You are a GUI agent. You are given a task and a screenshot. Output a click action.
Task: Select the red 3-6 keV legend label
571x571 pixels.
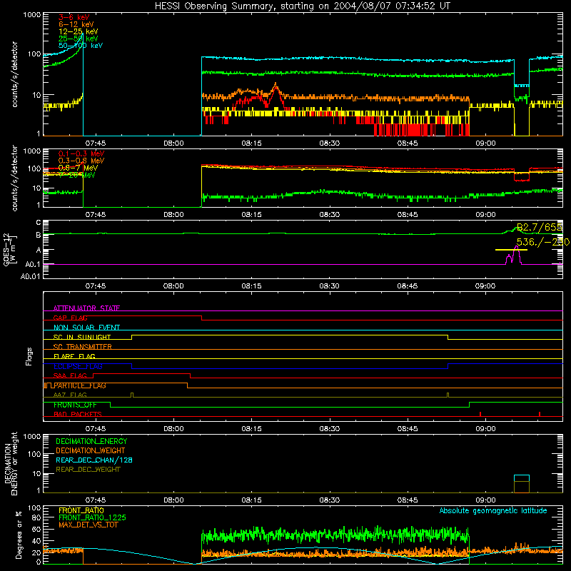tap(74, 17)
